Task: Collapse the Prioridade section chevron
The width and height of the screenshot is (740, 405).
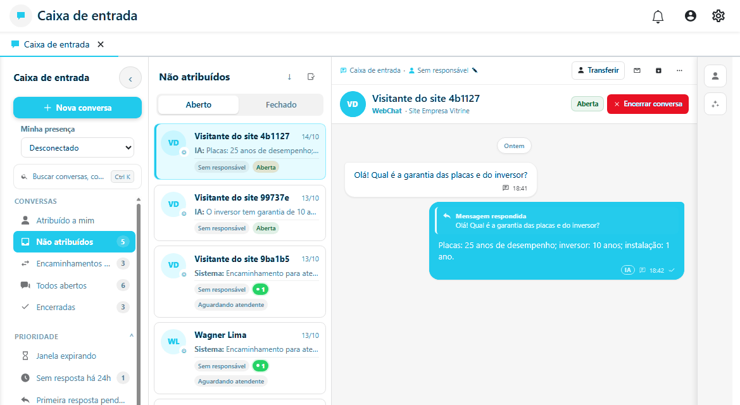Action: click(x=132, y=336)
